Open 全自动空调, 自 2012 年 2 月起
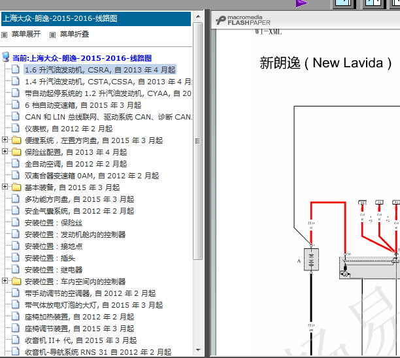The width and height of the screenshot is (400, 358). (x=76, y=164)
